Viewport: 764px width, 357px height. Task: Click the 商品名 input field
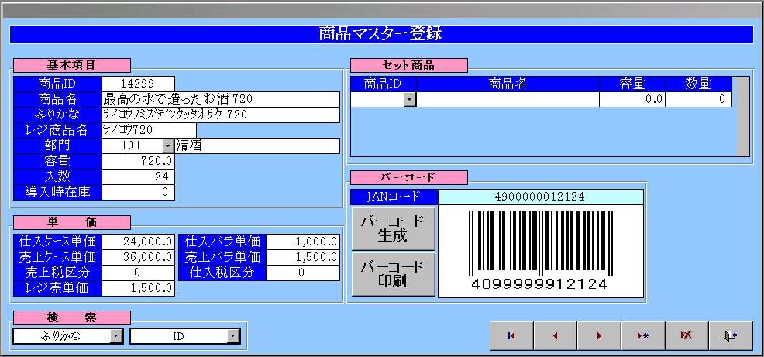pos(220,99)
